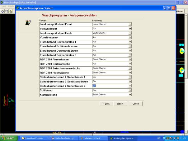Expand the Klarspülstand dropdown list
The image size is (188, 141).
pyautogui.click(x=130, y=94)
